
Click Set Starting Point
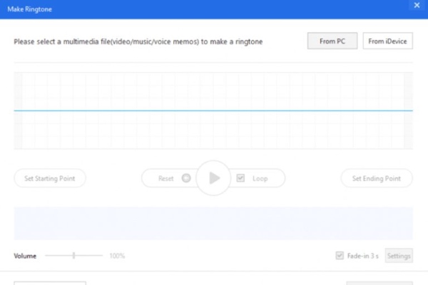(50, 178)
